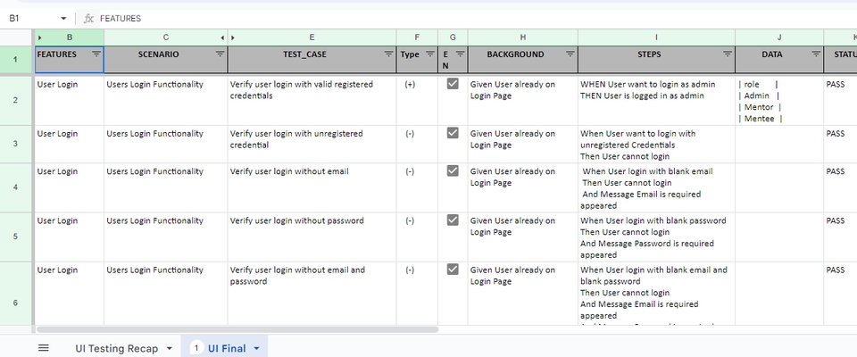The width and height of the screenshot is (857, 357).
Task: Open UI Final sheet tab dropdown arrow
Action: 257,348
